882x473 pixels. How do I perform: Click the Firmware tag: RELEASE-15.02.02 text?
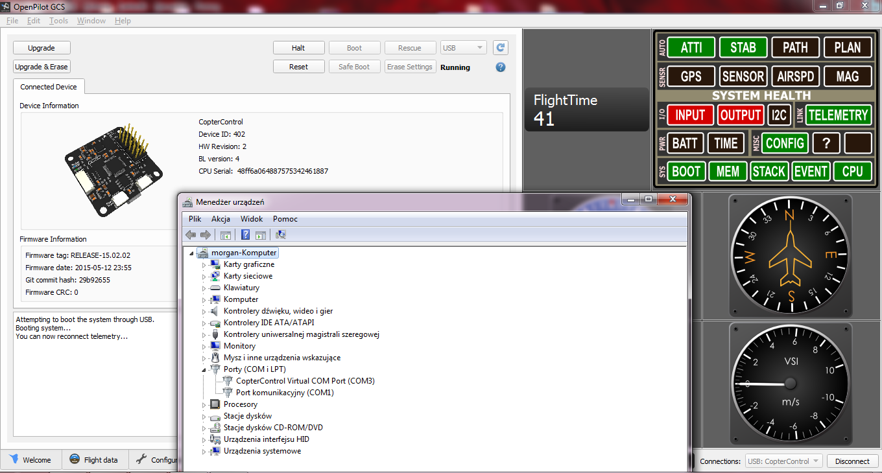click(78, 255)
